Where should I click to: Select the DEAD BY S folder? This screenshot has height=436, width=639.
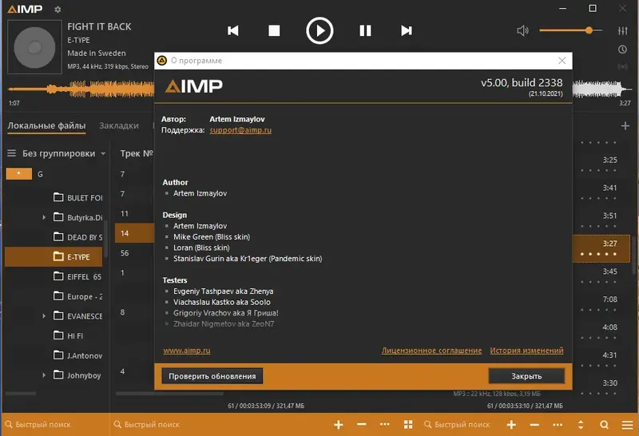click(77, 237)
